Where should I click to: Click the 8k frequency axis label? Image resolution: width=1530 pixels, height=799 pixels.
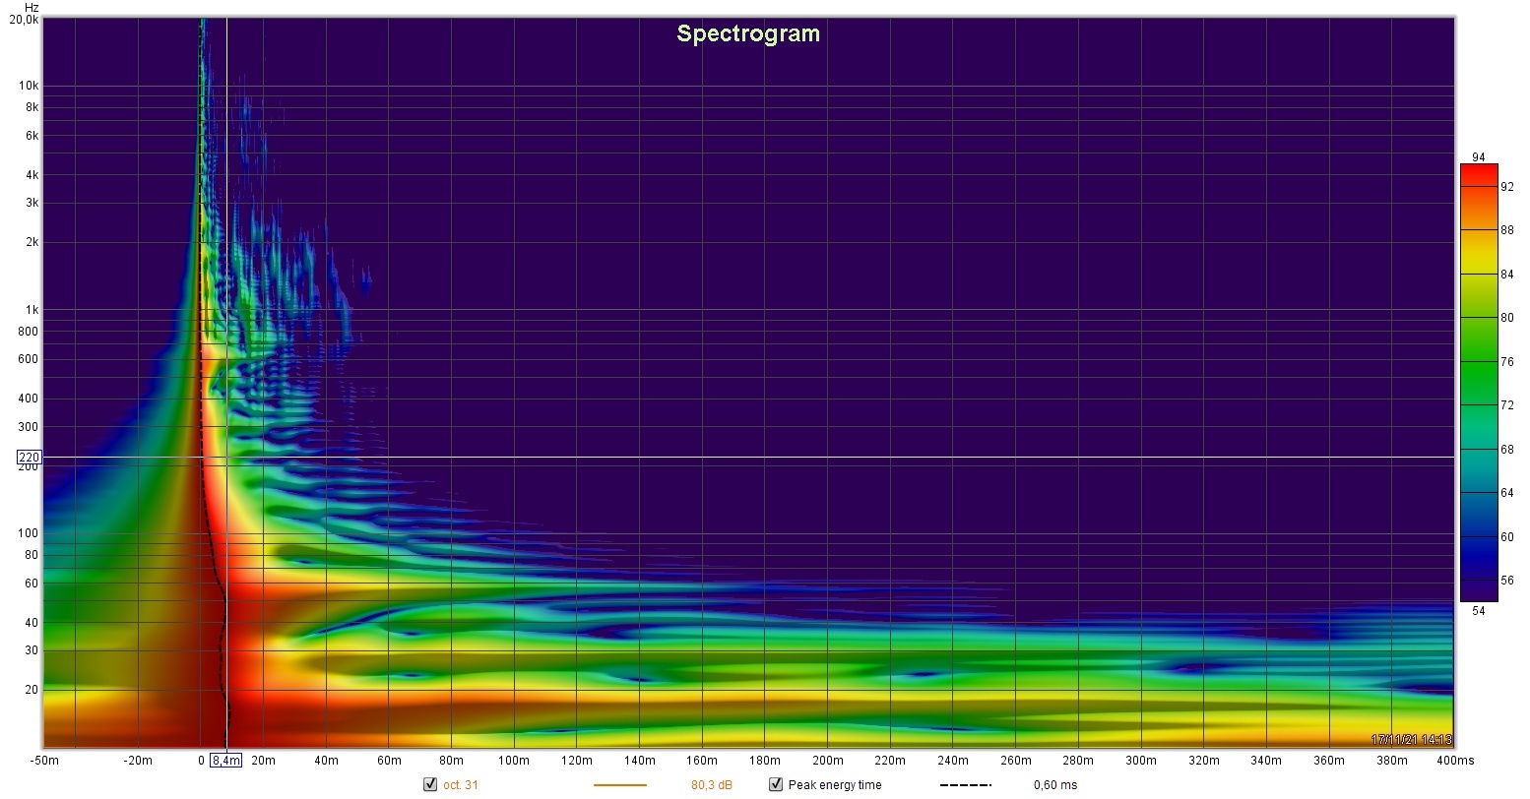(x=32, y=107)
